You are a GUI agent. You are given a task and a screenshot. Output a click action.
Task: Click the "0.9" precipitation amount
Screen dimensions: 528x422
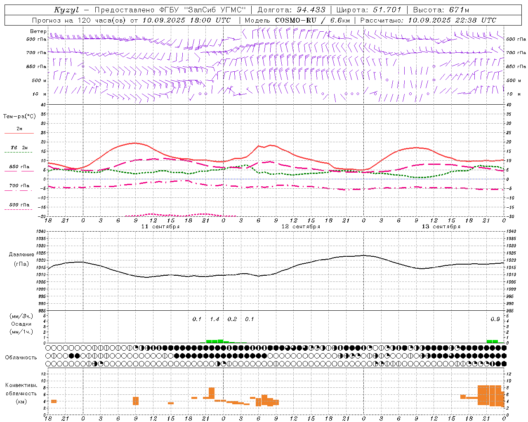click(x=495, y=319)
